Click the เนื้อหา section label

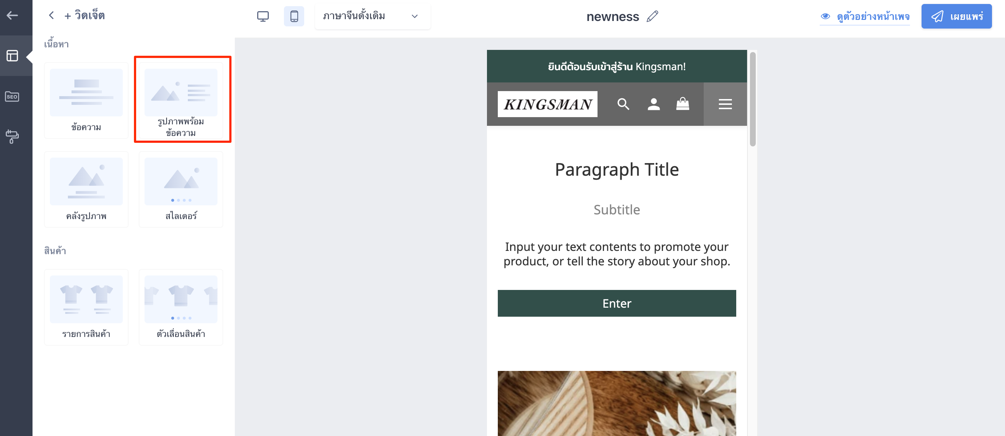point(56,44)
